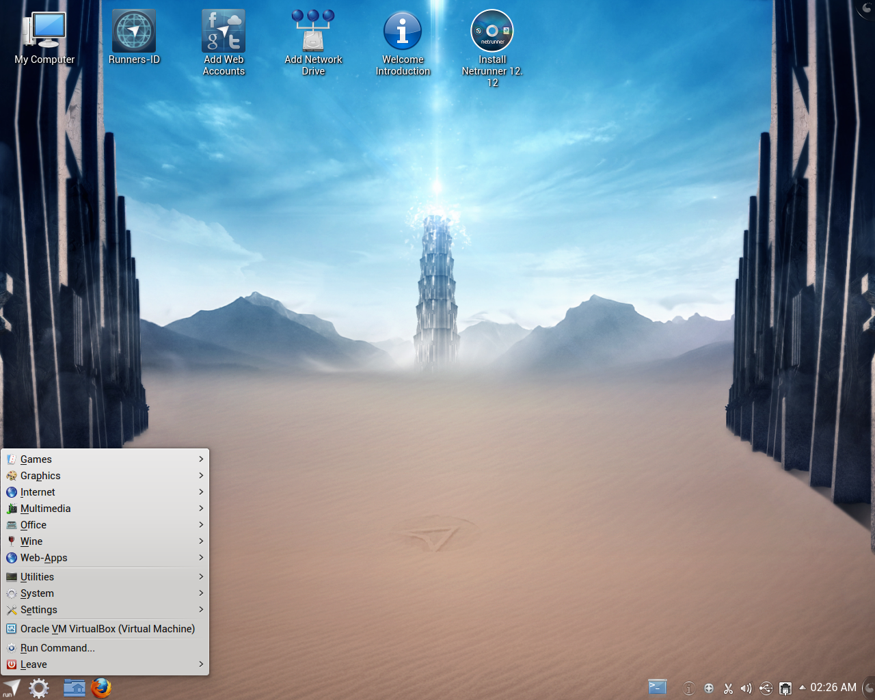Open the Office submenu
The image size is (875, 700).
[x=105, y=525]
